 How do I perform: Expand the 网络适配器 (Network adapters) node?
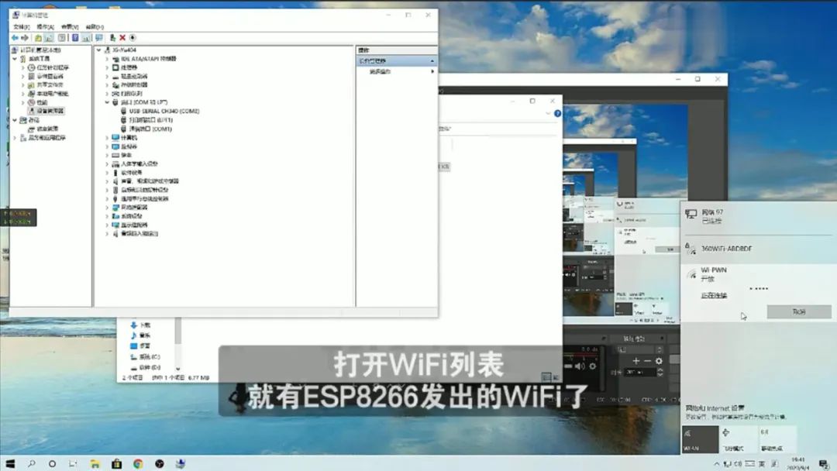coord(107,207)
